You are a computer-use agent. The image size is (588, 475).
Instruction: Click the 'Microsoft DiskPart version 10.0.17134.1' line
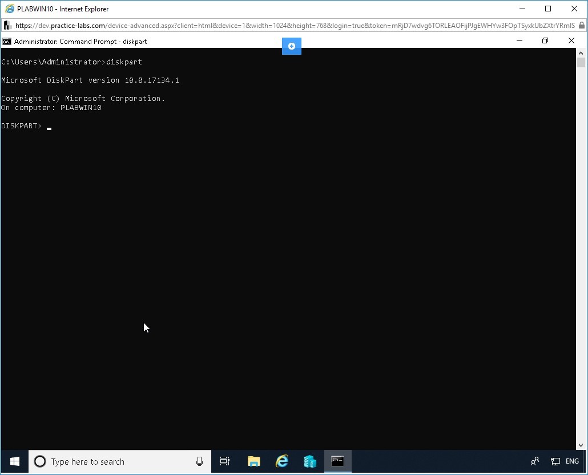(x=90, y=80)
